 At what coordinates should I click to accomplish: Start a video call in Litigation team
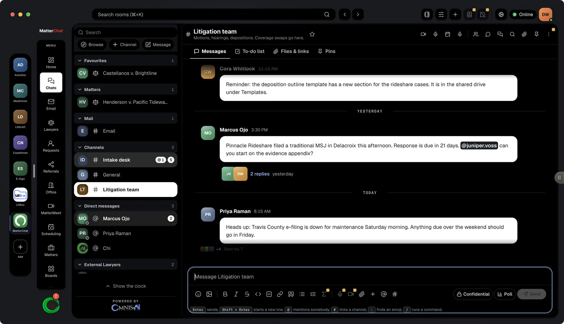pos(423,34)
